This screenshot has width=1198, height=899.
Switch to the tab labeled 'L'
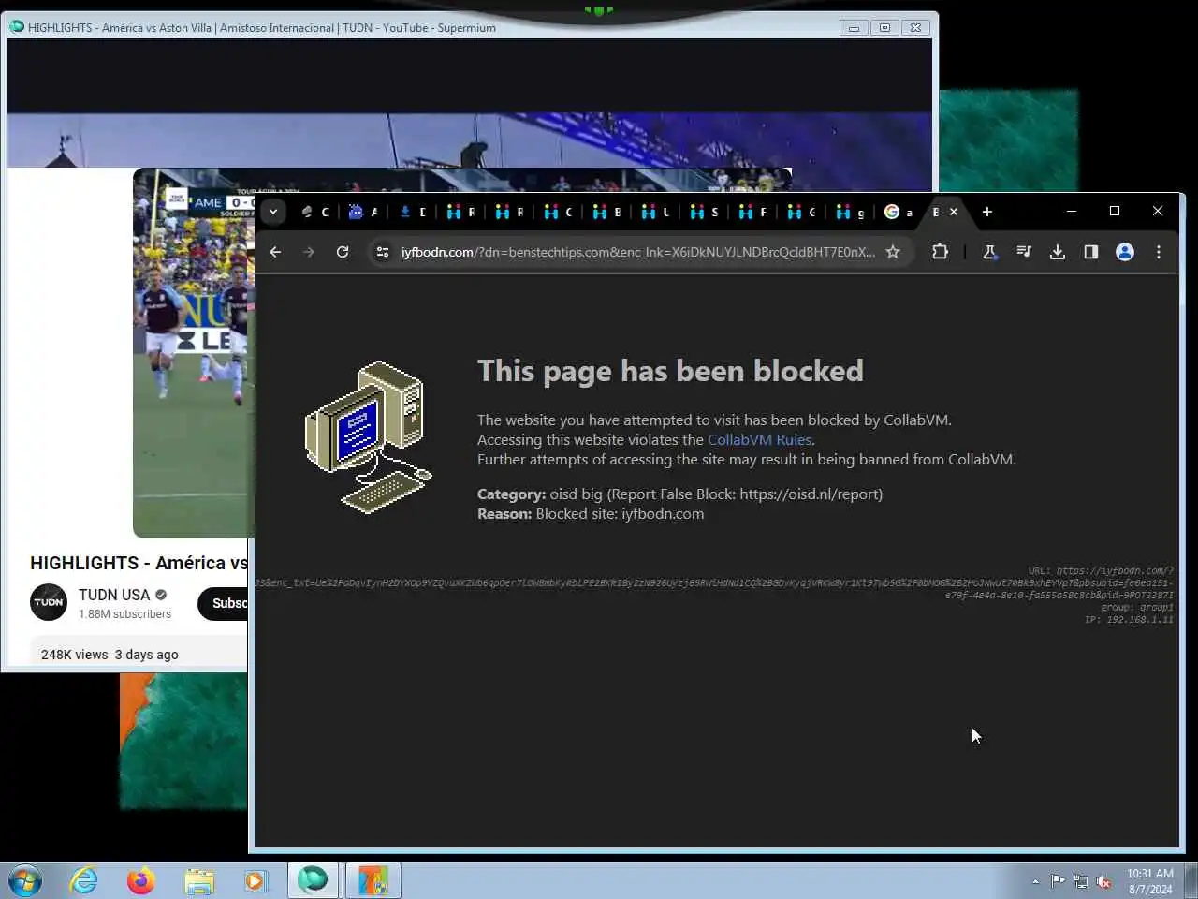[x=655, y=213]
